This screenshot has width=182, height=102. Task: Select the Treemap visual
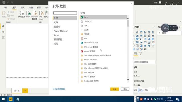click(x=153, y=39)
